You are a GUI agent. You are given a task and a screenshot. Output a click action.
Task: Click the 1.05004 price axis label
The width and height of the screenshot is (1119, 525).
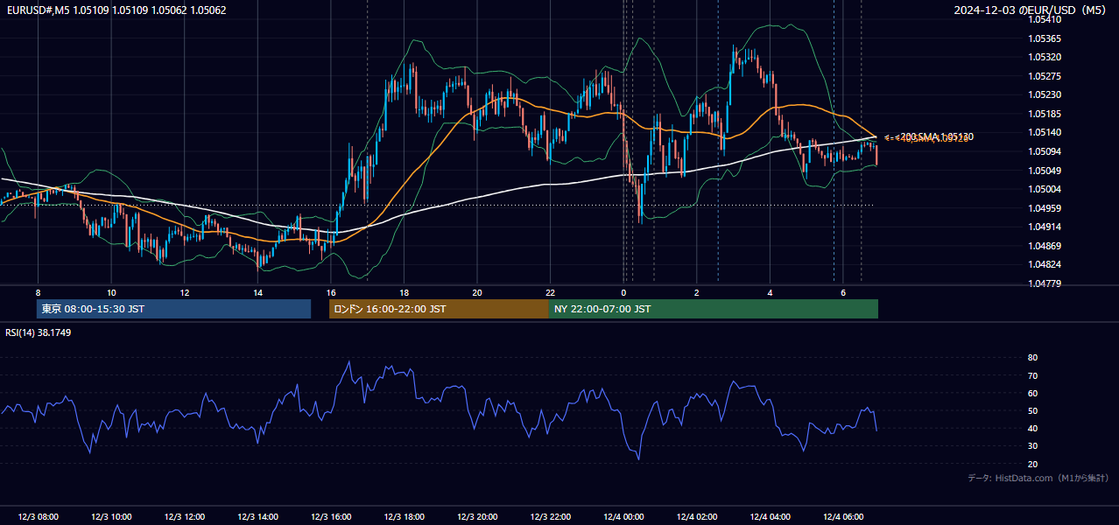[x=1045, y=189]
